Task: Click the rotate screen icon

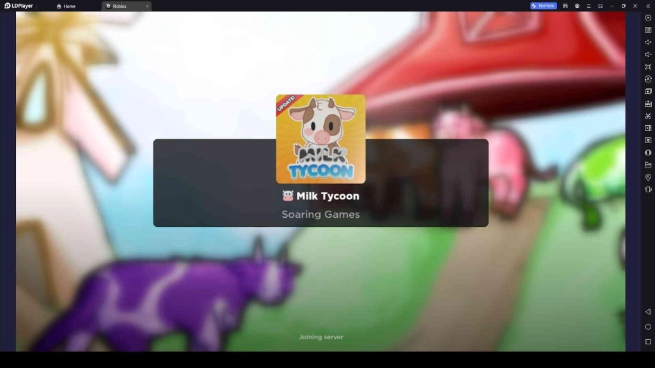Action: coord(648,189)
